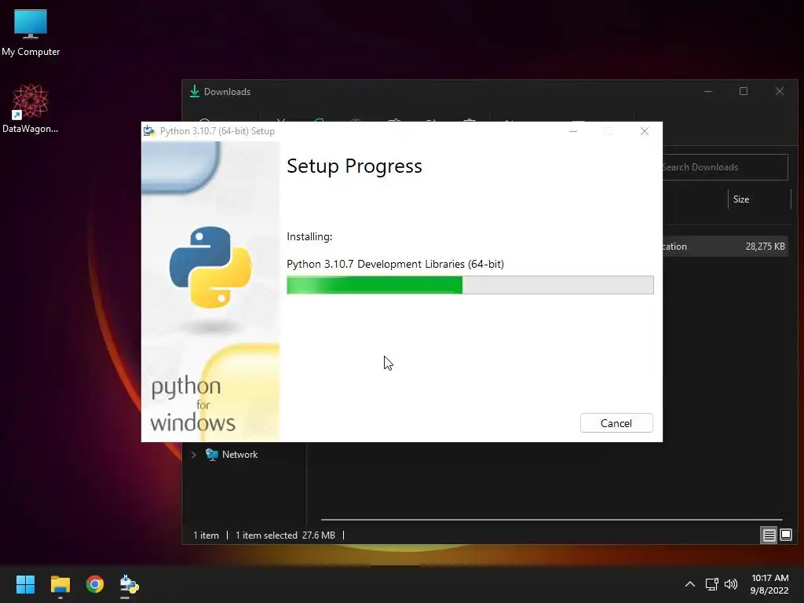The width and height of the screenshot is (804, 603).
Task: Select Network in the Downloads sidebar
Action: click(x=240, y=455)
